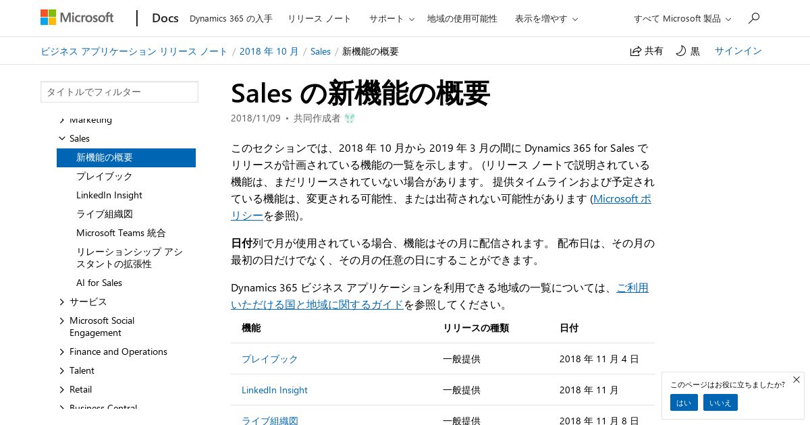Open the サポート dropdown menu

391,19
